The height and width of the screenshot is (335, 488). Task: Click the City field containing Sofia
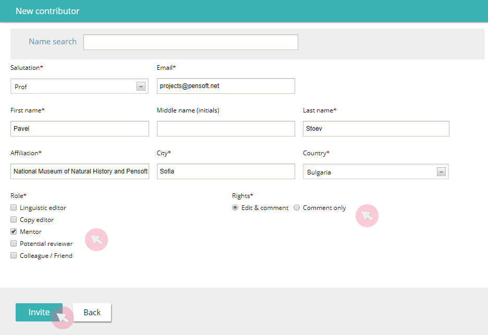(226, 171)
